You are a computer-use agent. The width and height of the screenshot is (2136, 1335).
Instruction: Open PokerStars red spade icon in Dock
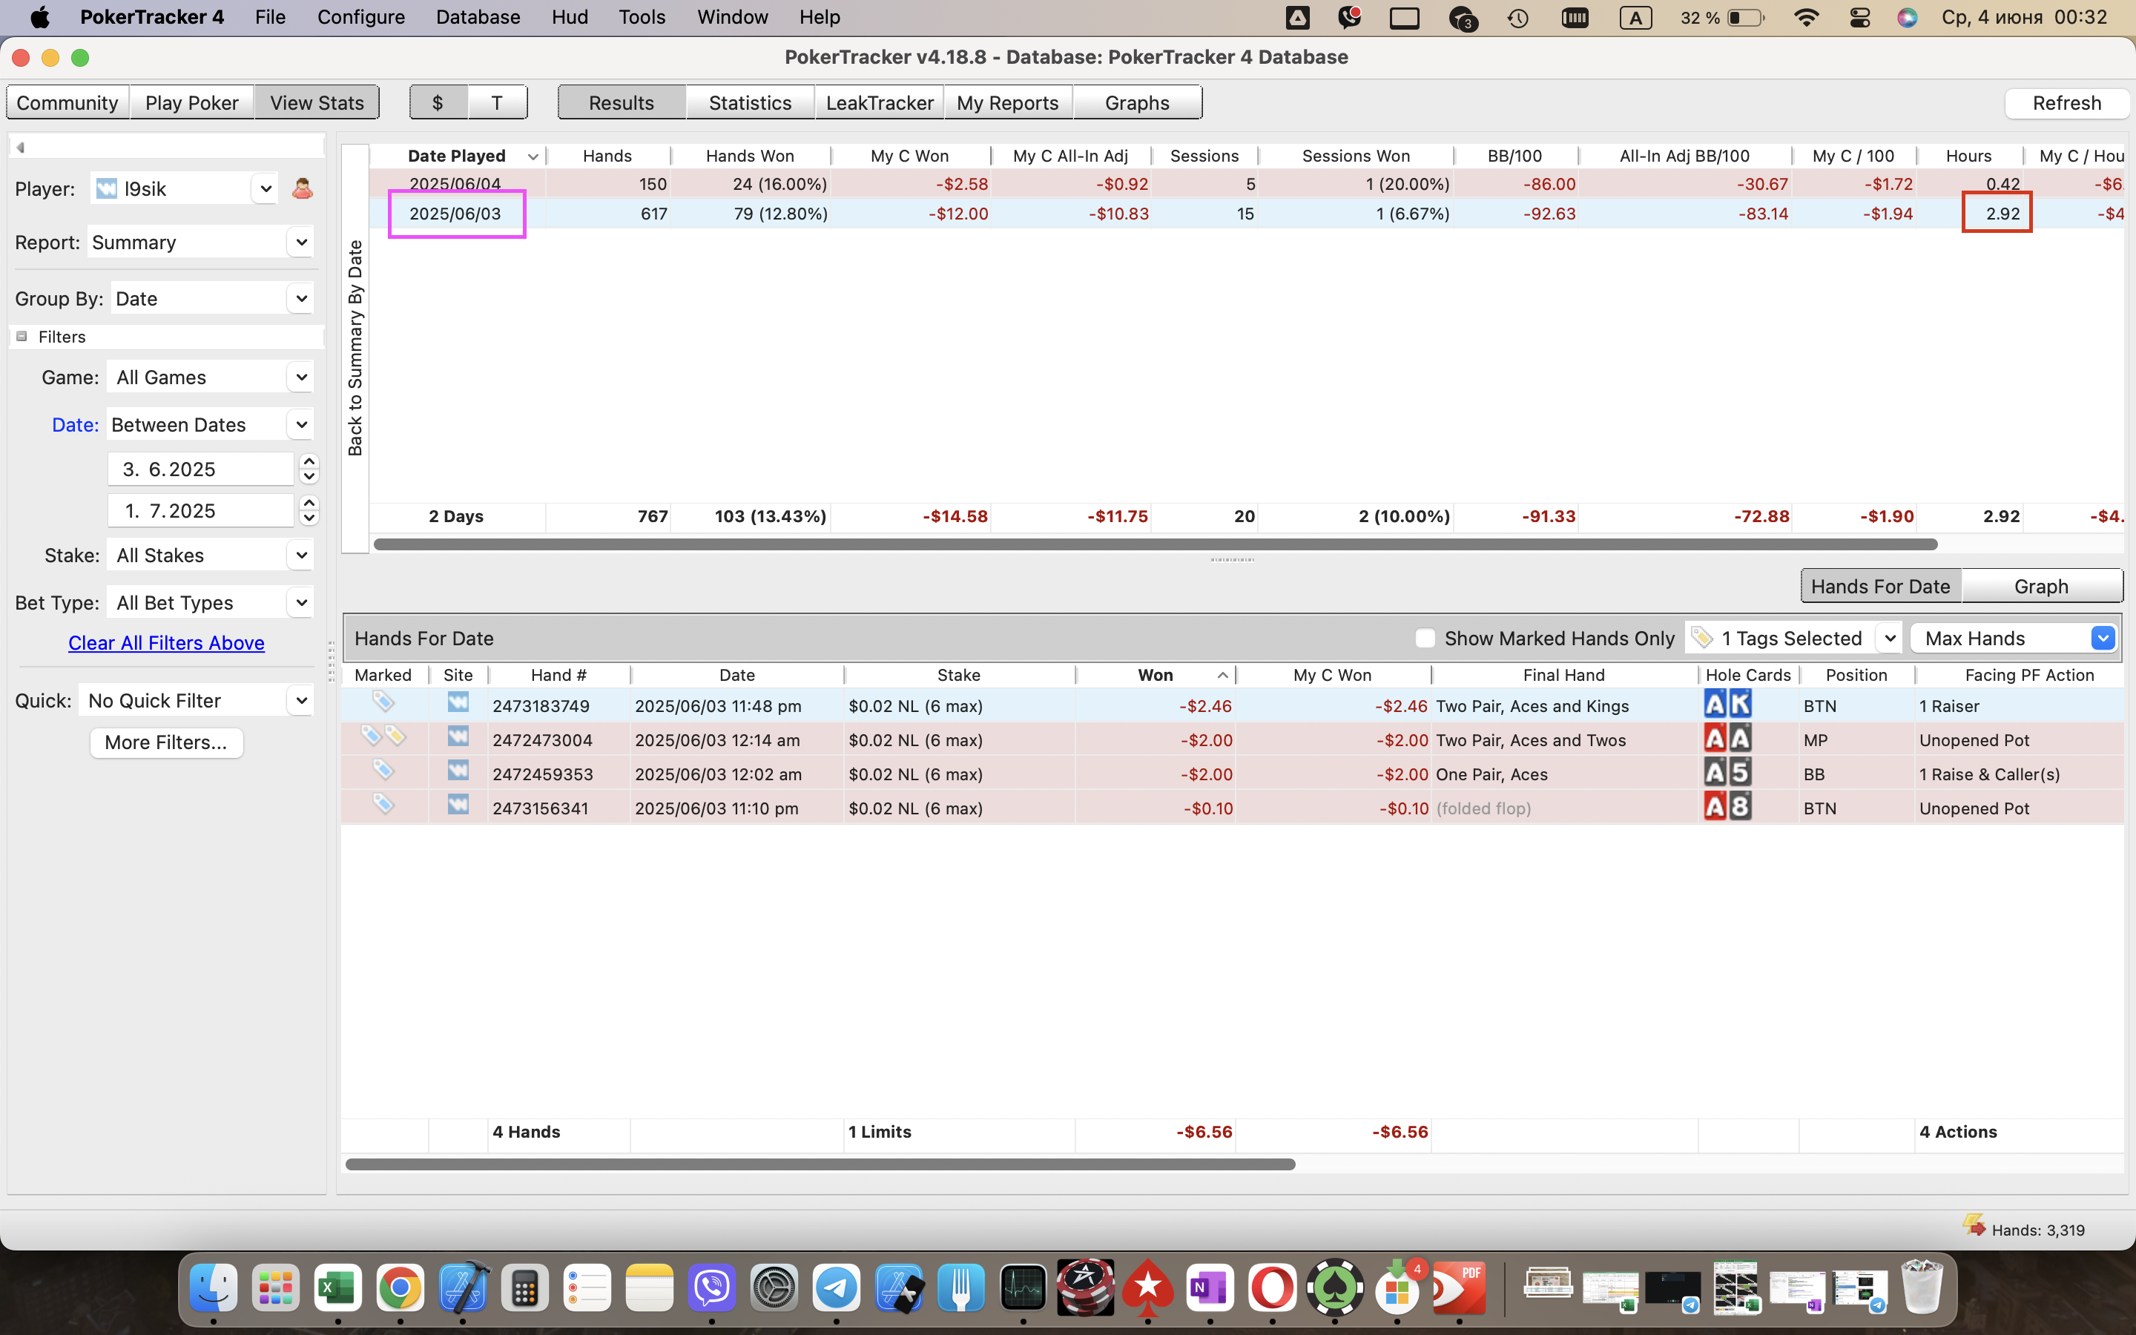[1147, 1289]
